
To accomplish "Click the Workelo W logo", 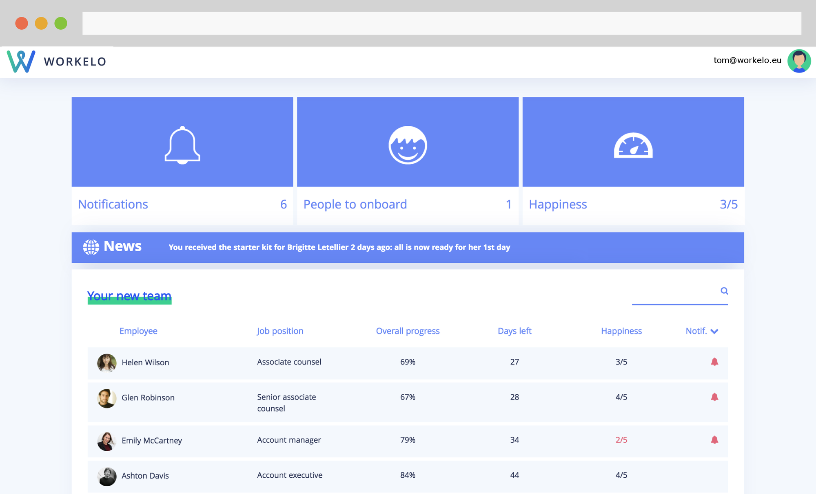I will [x=21, y=61].
